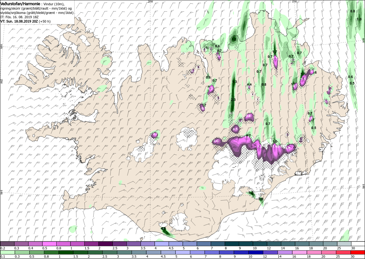Pick the white 30 swatch in the top legend
Viewport: 365px width, 259px height.
point(358,244)
